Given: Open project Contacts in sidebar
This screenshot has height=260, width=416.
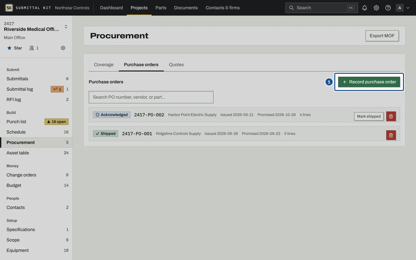Looking at the screenshot, I should point(36,207).
